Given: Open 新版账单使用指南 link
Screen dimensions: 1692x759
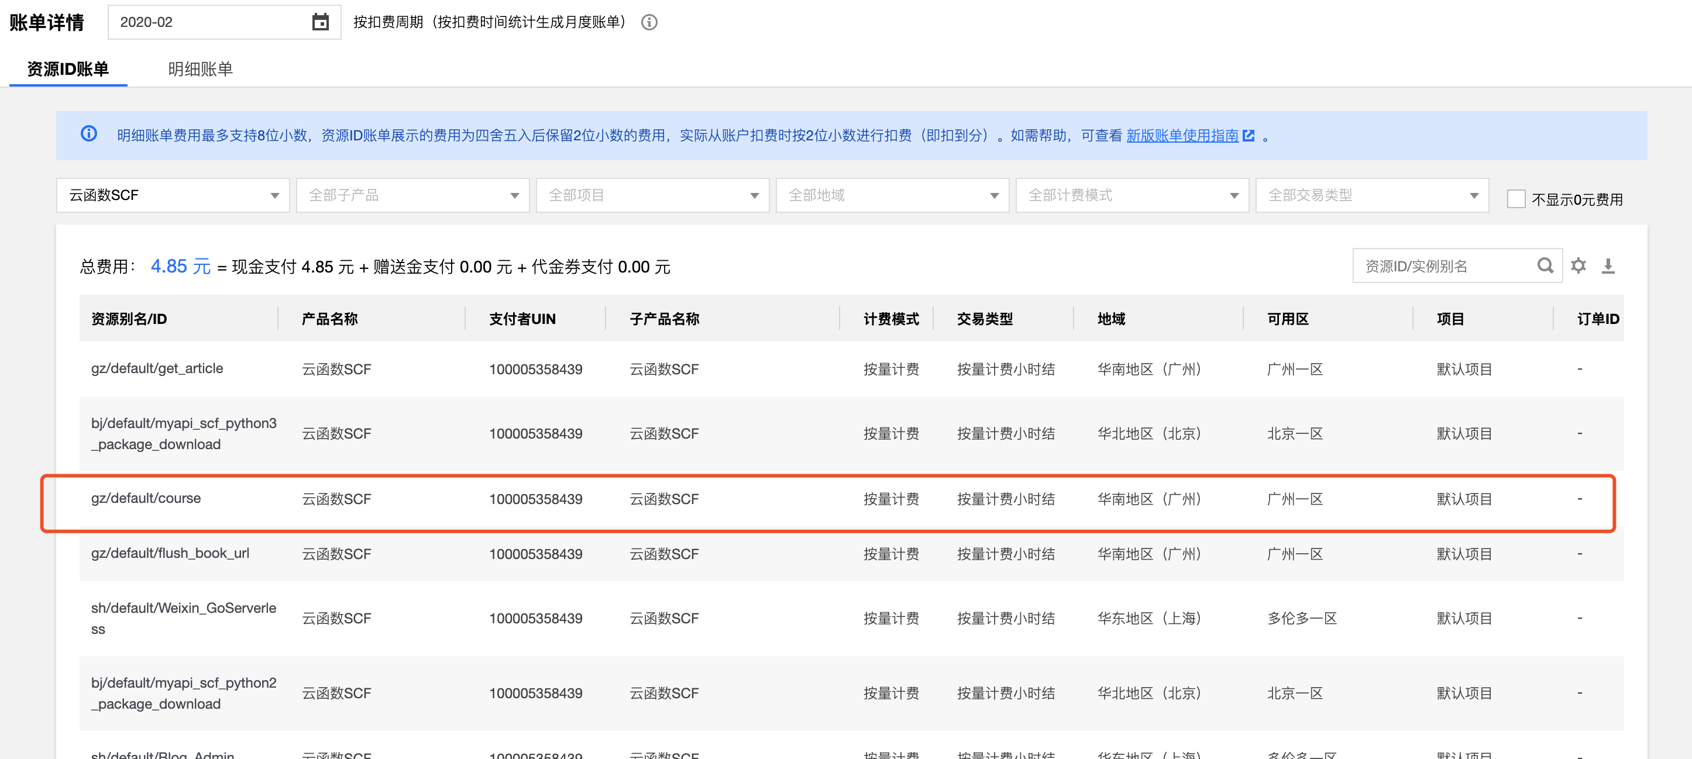Looking at the screenshot, I should [x=1182, y=135].
